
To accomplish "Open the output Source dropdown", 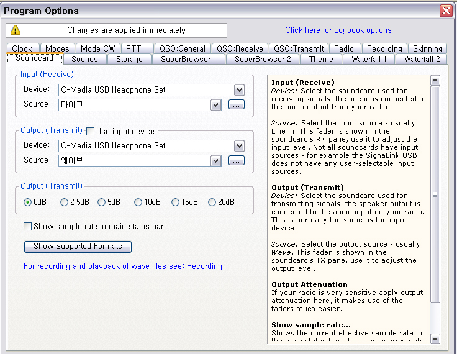I will click(x=215, y=161).
